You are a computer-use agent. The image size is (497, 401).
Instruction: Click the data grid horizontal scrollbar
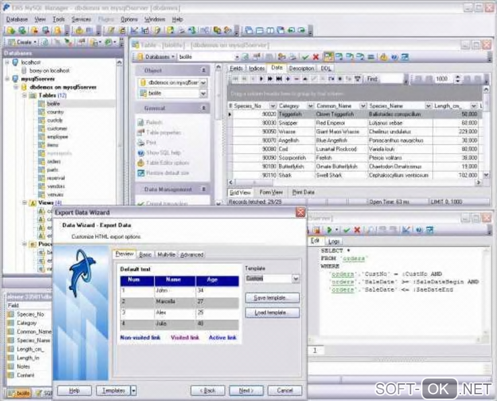[x=354, y=182]
